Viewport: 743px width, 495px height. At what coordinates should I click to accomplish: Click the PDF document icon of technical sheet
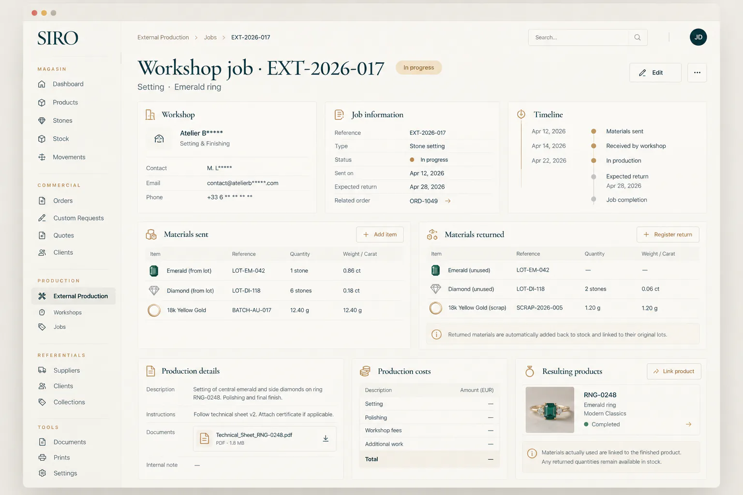pyautogui.click(x=205, y=438)
